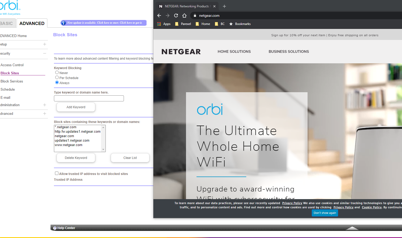Open Block Services in the sidebar
This screenshot has height=238, width=402.
12,81
